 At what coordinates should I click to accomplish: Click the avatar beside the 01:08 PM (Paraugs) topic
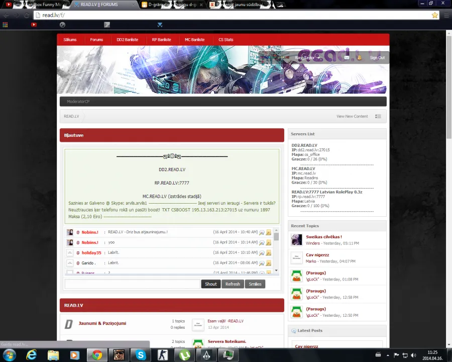(297, 276)
